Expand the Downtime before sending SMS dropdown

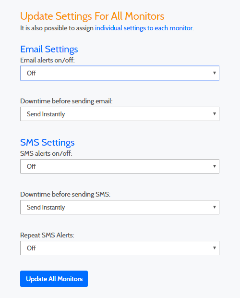click(x=120, y=207)
